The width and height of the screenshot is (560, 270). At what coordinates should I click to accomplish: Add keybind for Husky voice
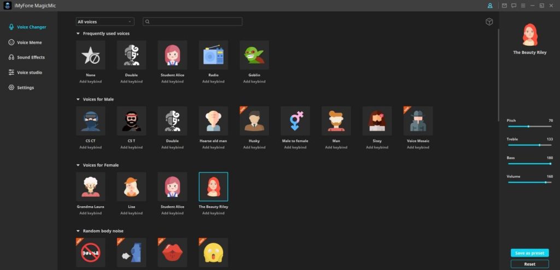(x=254, y=147)
